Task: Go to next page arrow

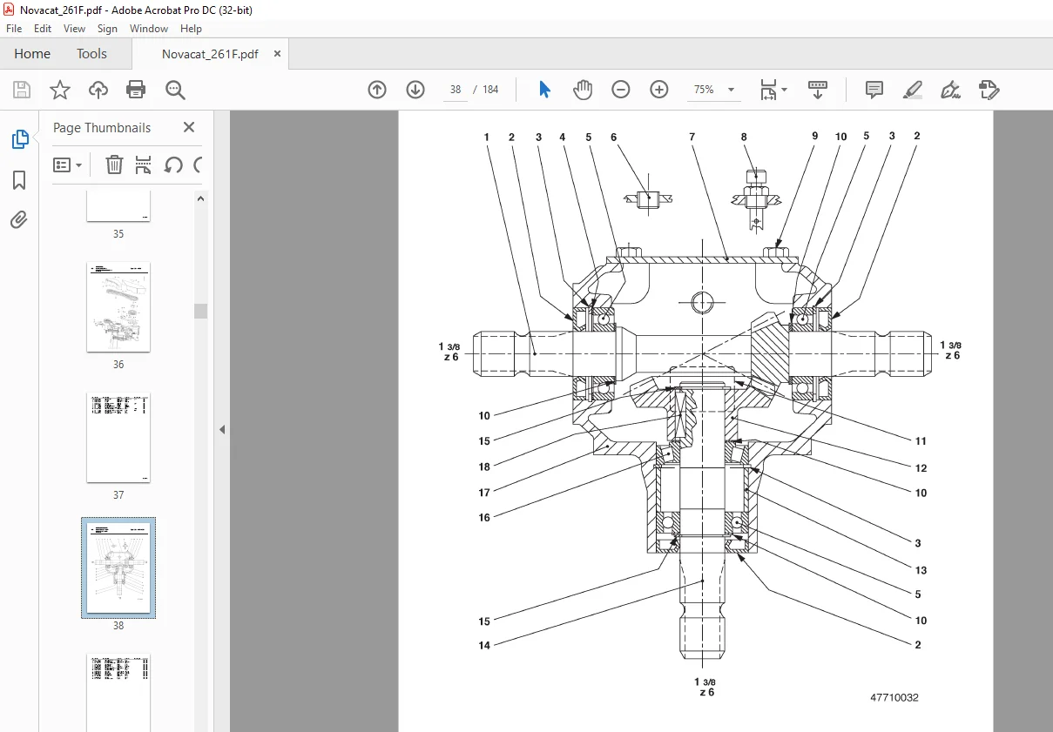Action: pos(415,90)
